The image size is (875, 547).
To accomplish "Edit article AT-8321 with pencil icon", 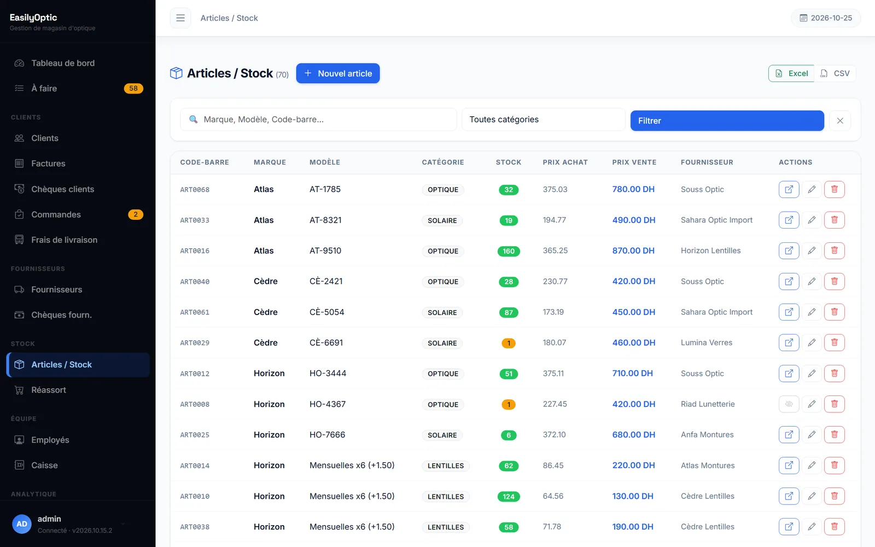I will pyautogui.click(x=812, y=220).
